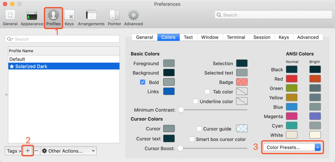The height and width of the screenshot is (162, 335).
Task: Open the profile search filter dropdown icon
Action: (10, 39)
